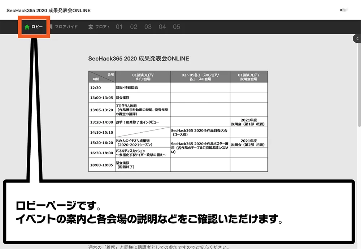This screenshot has height=249, width=361.
Task: Open the フロアガイド menu item
Action: point(66,27)
